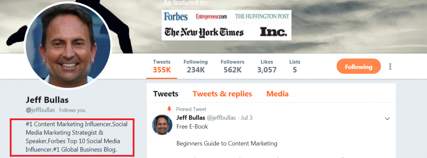This screenshot has height=158, width=427.
Task: Switch to the Media tab
Action: (277, 94)
